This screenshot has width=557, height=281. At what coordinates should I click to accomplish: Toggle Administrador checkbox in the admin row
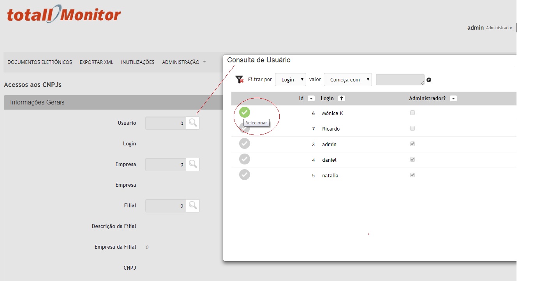click(x=412, y=144)
